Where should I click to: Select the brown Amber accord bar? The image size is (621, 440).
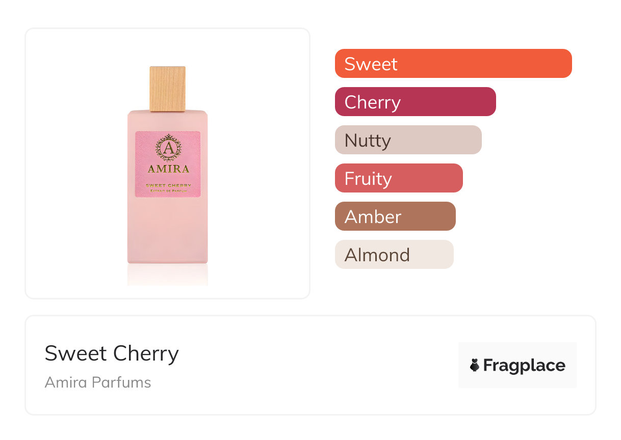coord(395,216)
